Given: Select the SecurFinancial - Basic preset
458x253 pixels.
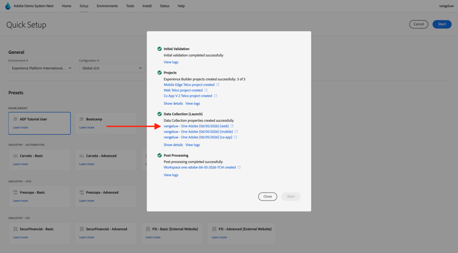Looking at the screenshot, I should 40,233.
